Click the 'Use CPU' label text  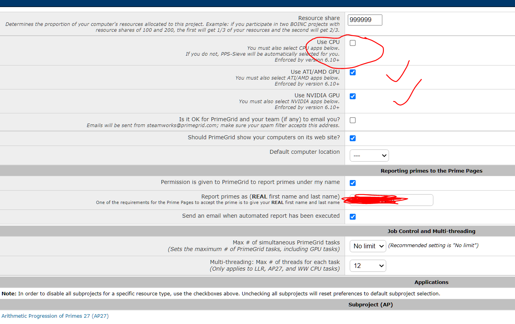(x=328, y=42)
